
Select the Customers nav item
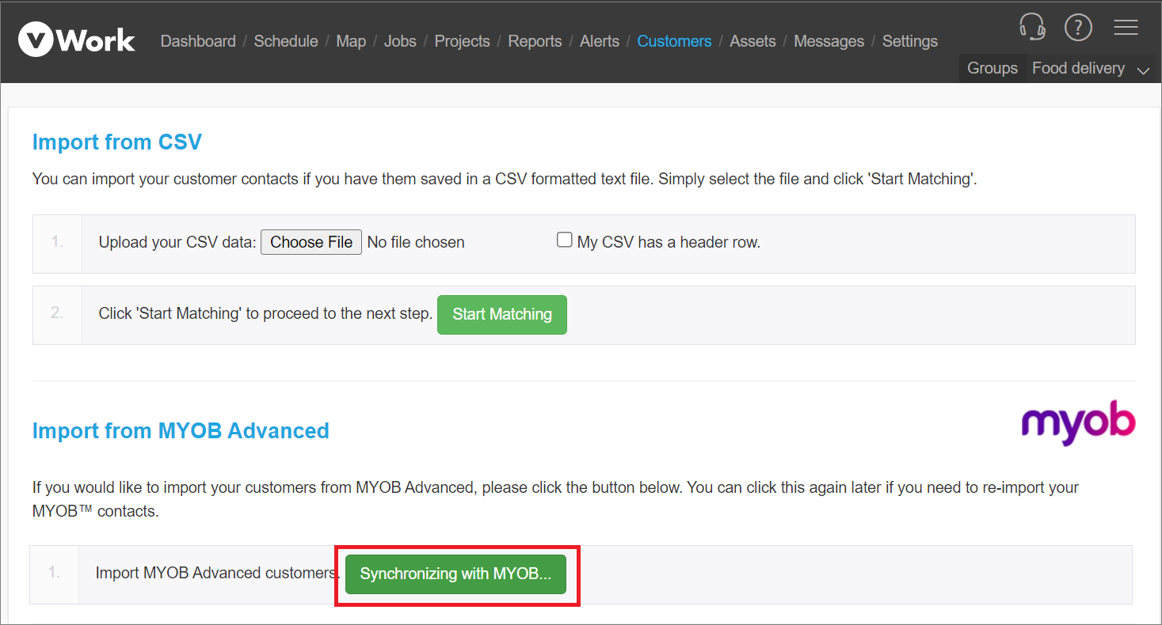coord(674,41)
